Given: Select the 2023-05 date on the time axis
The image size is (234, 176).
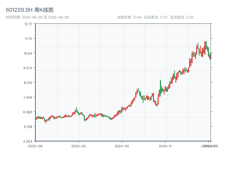Looking at the screenshot, I should point(79,146).
